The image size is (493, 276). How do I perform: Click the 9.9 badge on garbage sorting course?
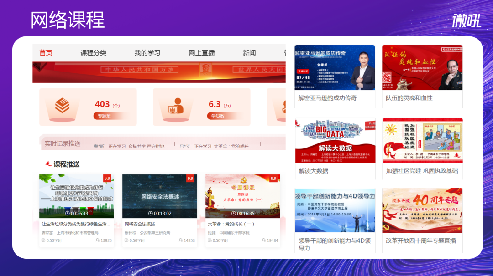coord(107,178)
